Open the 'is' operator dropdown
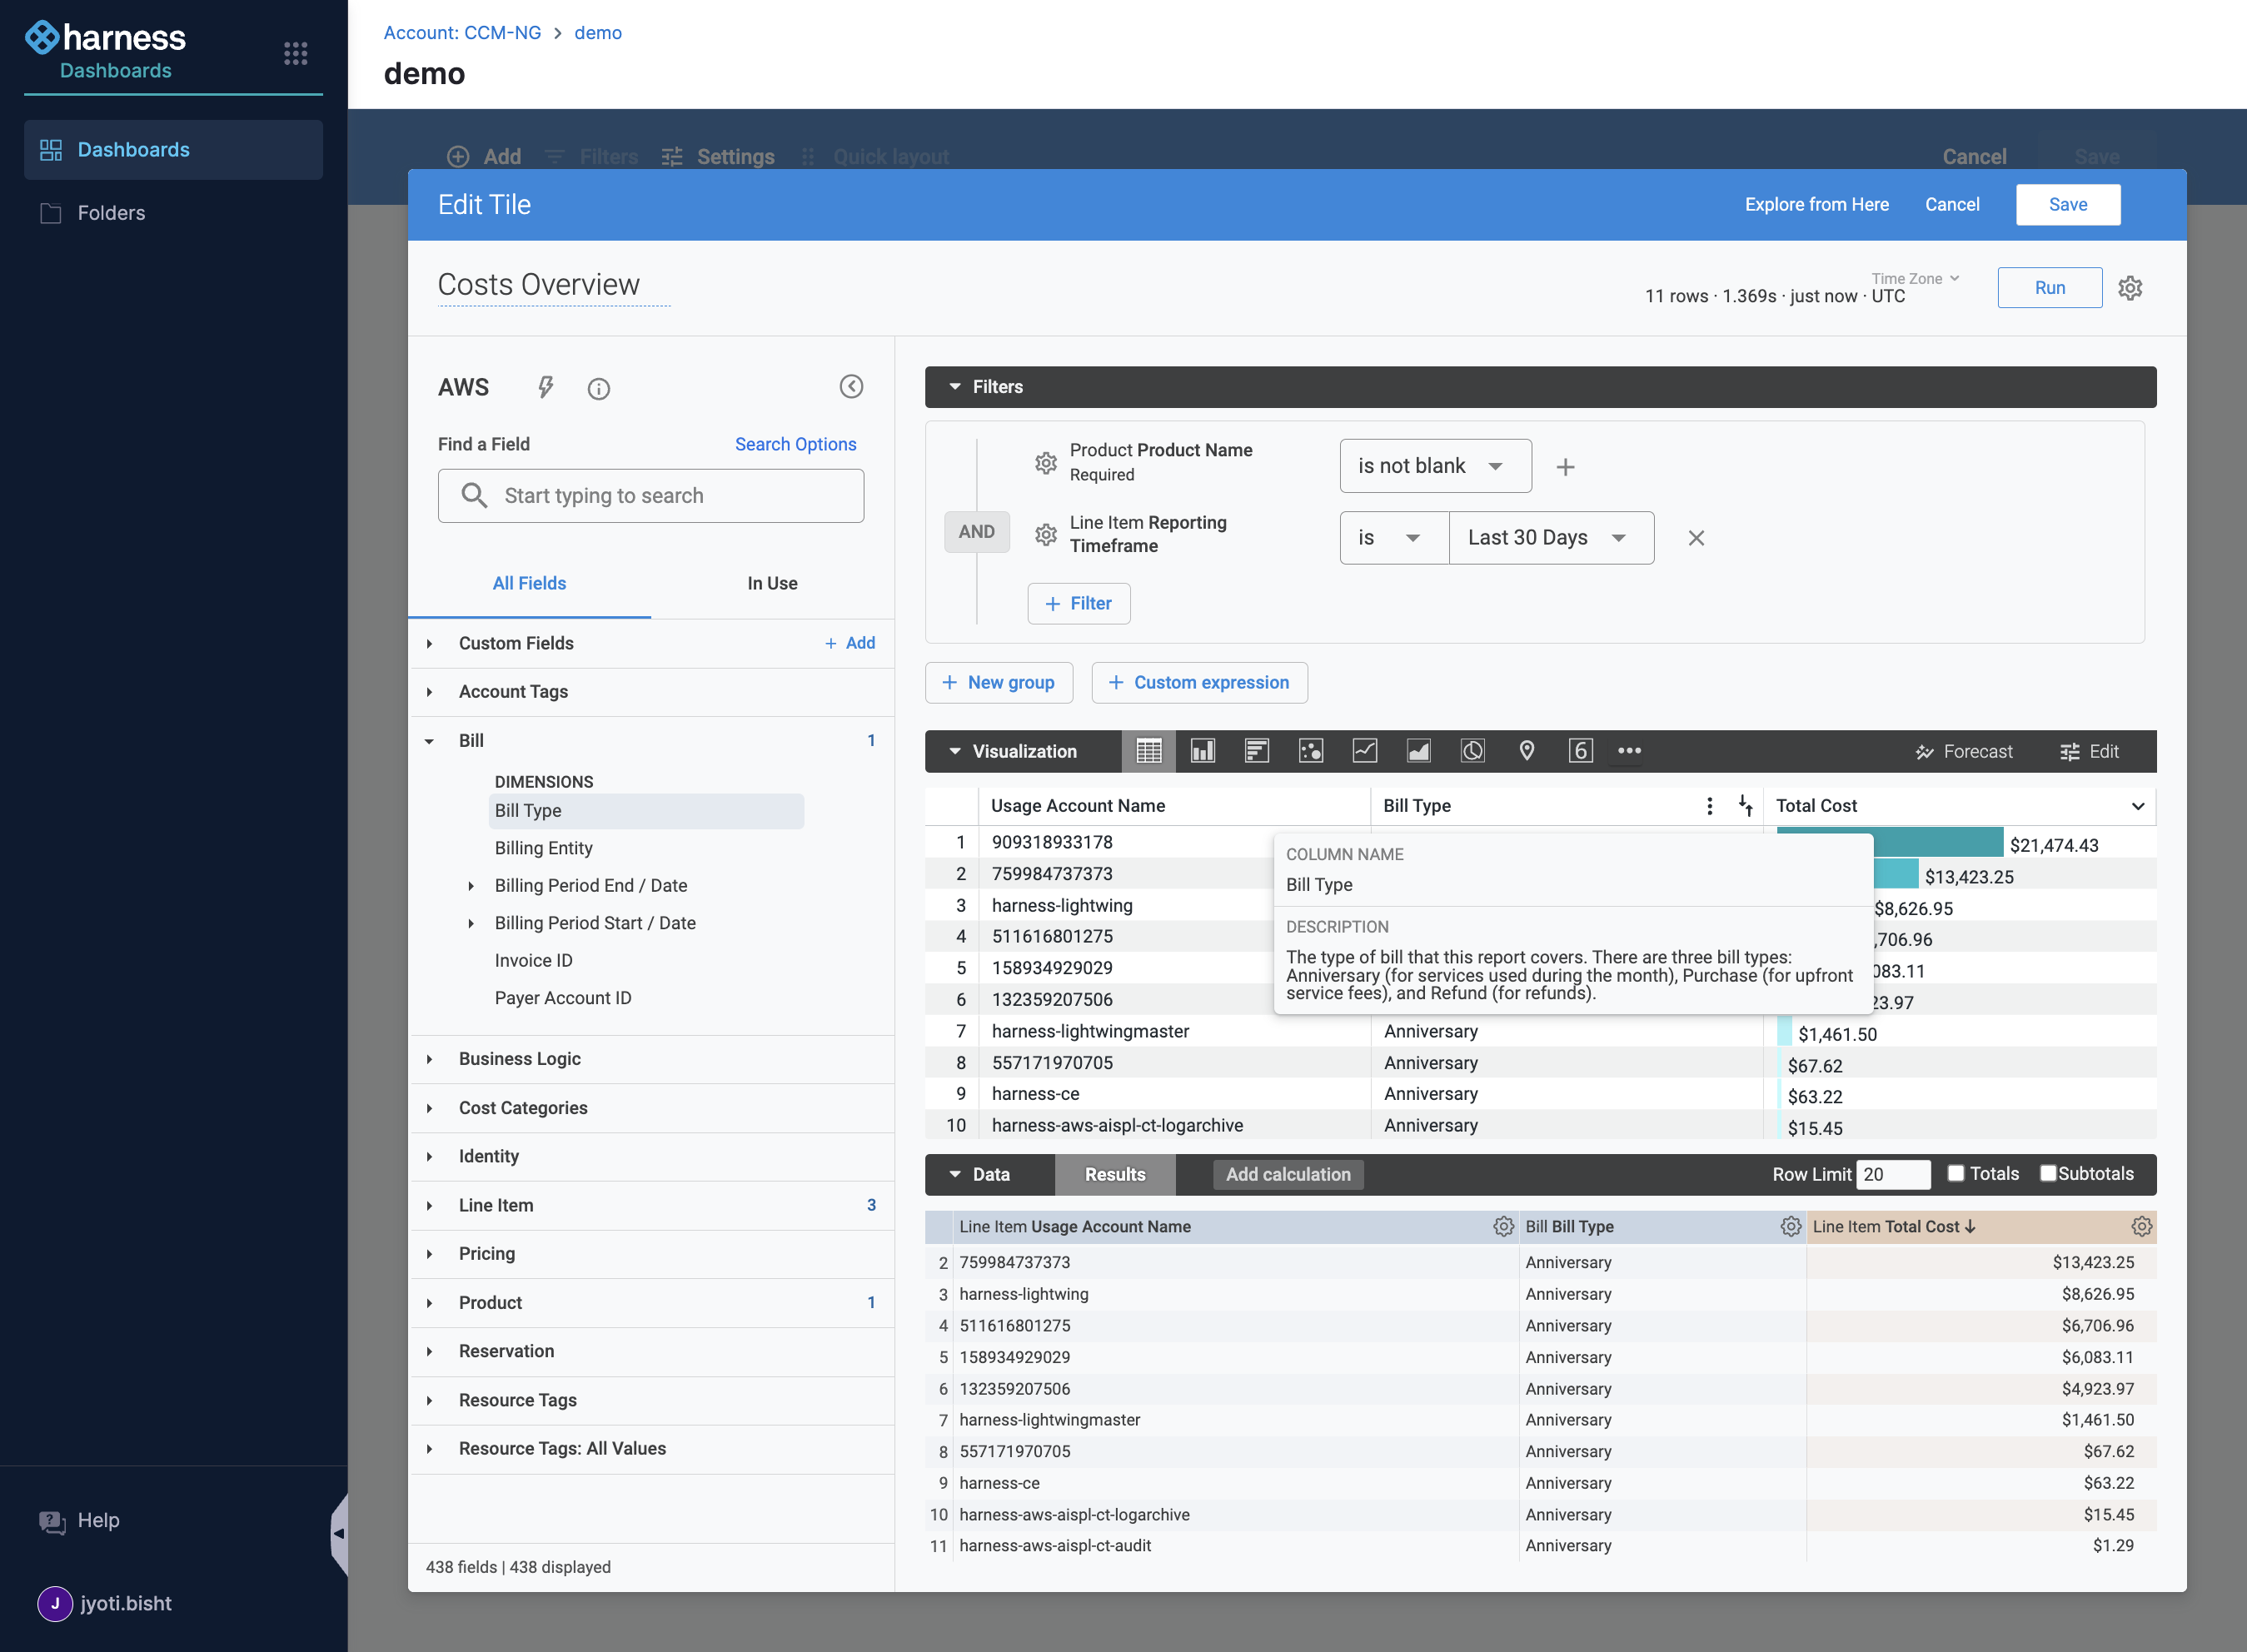 pyautogui.click(x=1394, y=538)
